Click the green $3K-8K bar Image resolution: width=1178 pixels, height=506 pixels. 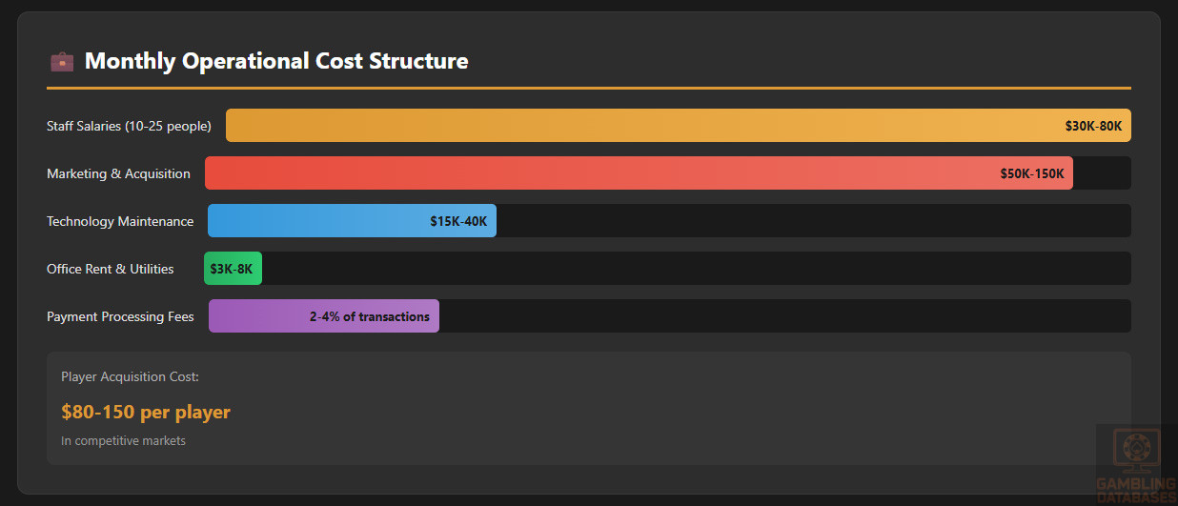tap(233, 269)
